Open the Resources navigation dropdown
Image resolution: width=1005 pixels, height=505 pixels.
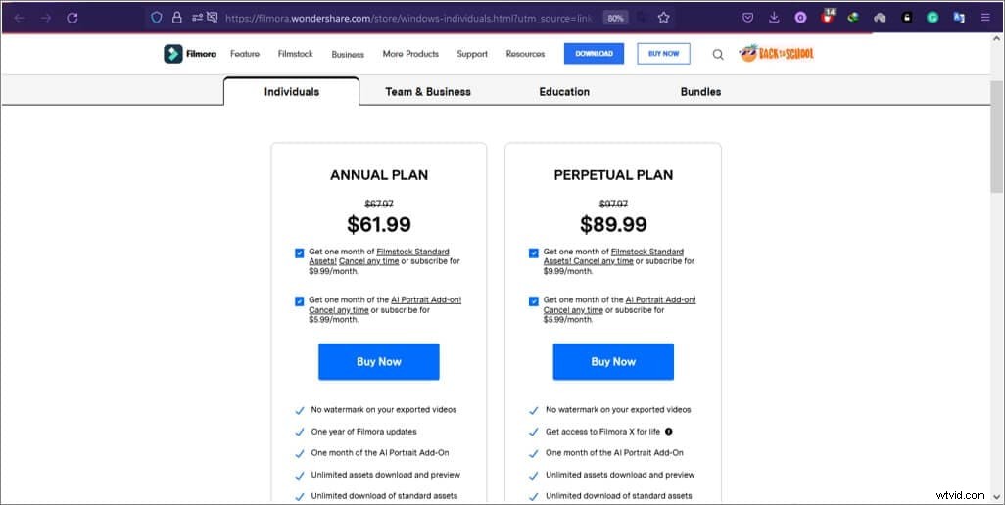pos(525,54)
